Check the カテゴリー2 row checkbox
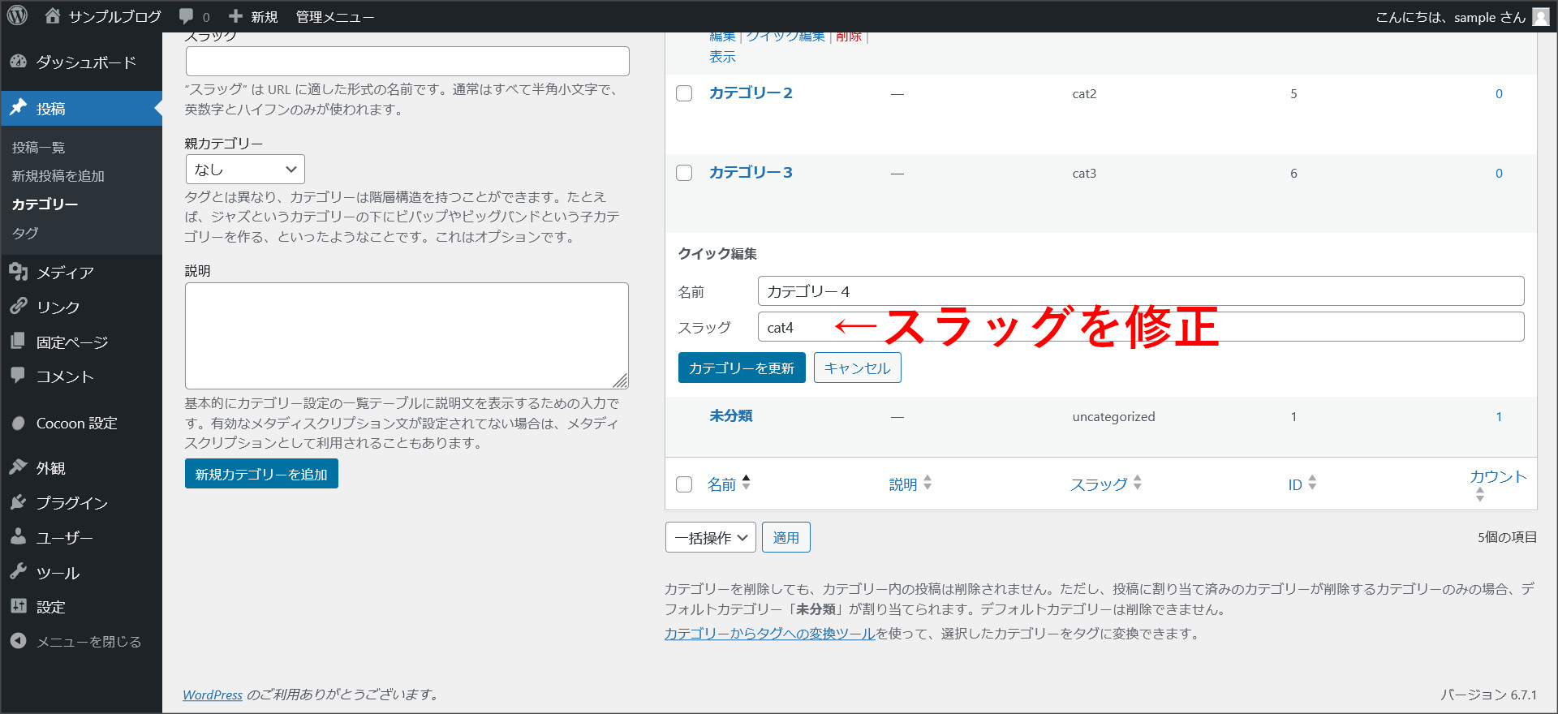The width and height of the screenshot is (1558, 714). click(x=684, y=93)
